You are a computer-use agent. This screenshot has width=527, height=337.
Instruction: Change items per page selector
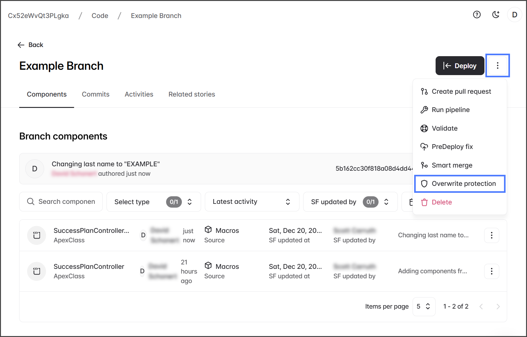(424, 306)
